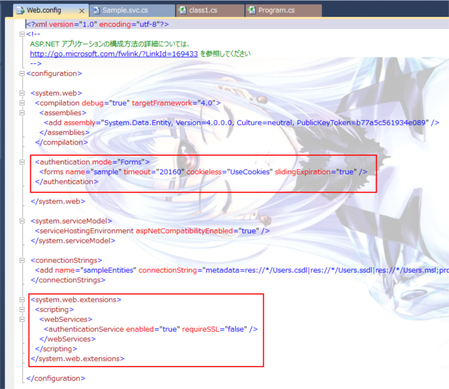Collapse the webServices element
449x389 pixels.
pyautogui.click(x=22, y=319)
